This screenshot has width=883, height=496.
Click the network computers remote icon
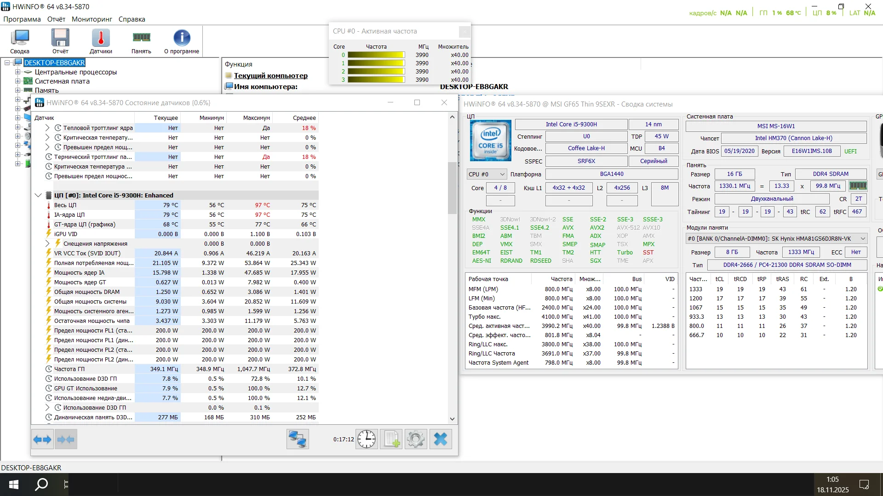(x=297, y=440)
